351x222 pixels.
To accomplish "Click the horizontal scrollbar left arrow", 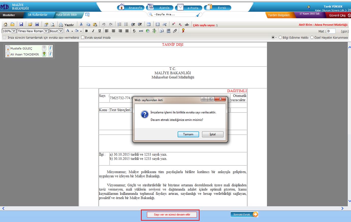I will point(3,208).
